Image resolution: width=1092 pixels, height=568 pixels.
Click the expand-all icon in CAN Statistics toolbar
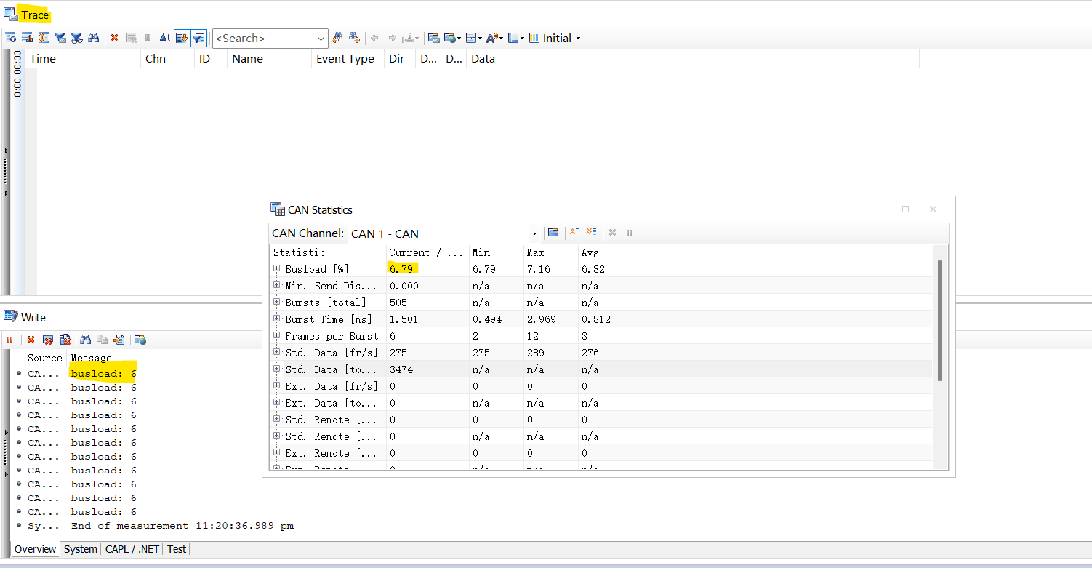(x=591, y=233)
